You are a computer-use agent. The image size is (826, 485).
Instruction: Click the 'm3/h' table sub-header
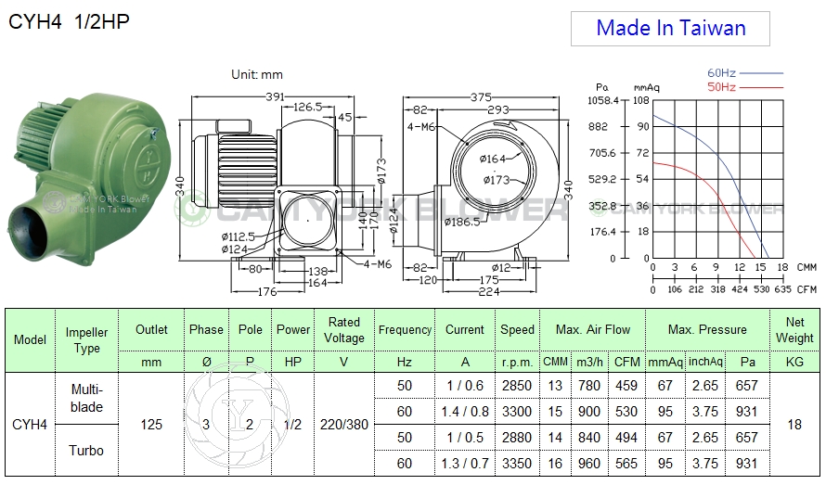click(x=589, y=362)
